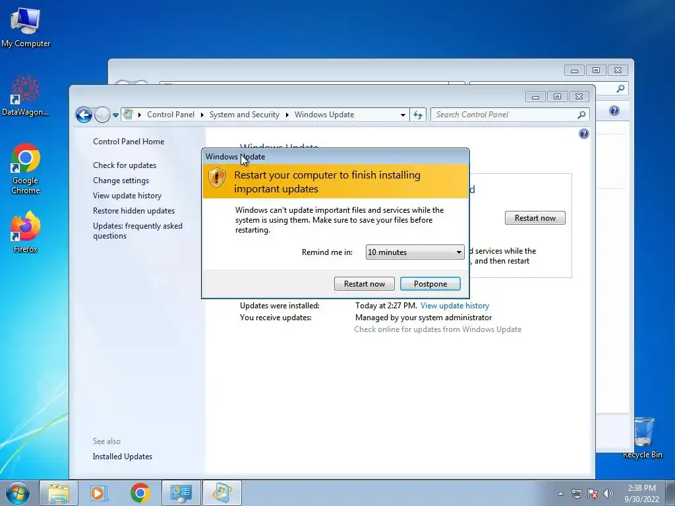Open View update history link beside 2:27 PM
675x506 pixels.
coord(455,306)
